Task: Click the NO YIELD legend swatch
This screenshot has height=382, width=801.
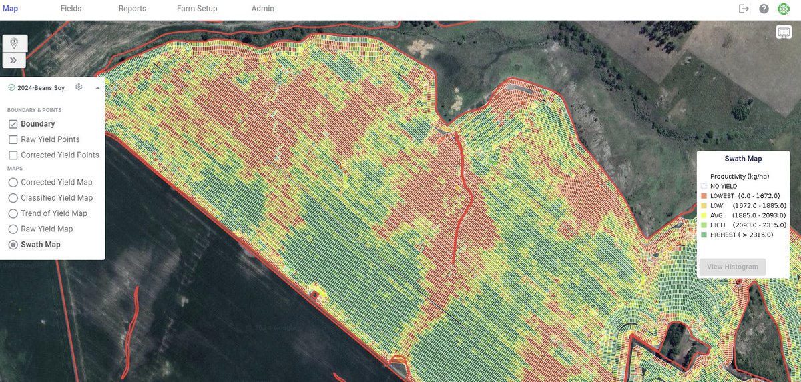Action: (704, 186)
